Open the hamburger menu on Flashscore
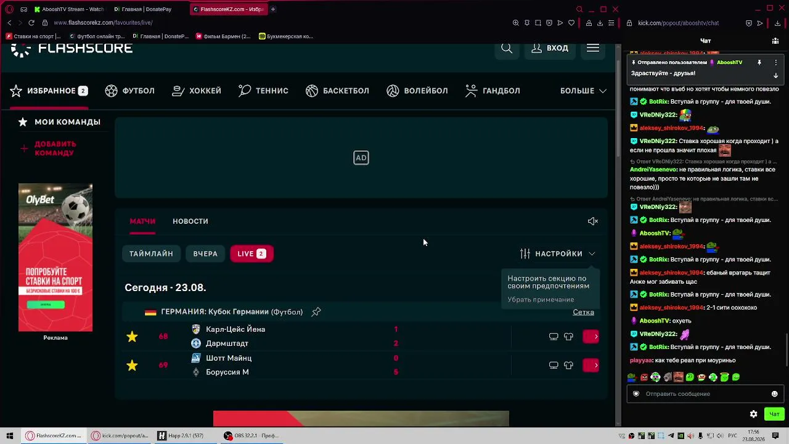The width and height of the screenshot is (789, 444). (593, 48)
